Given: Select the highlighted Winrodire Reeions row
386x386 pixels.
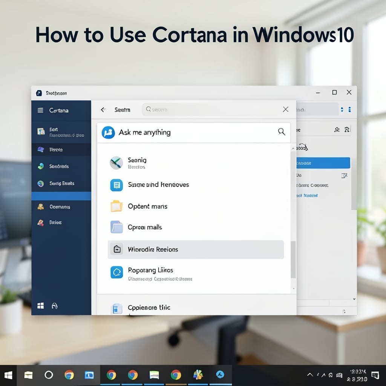Looking at the screenshot, I should [x=196, y=250].
